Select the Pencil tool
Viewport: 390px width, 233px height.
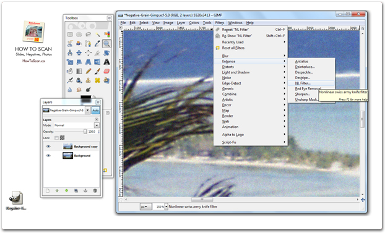point(88,71)
